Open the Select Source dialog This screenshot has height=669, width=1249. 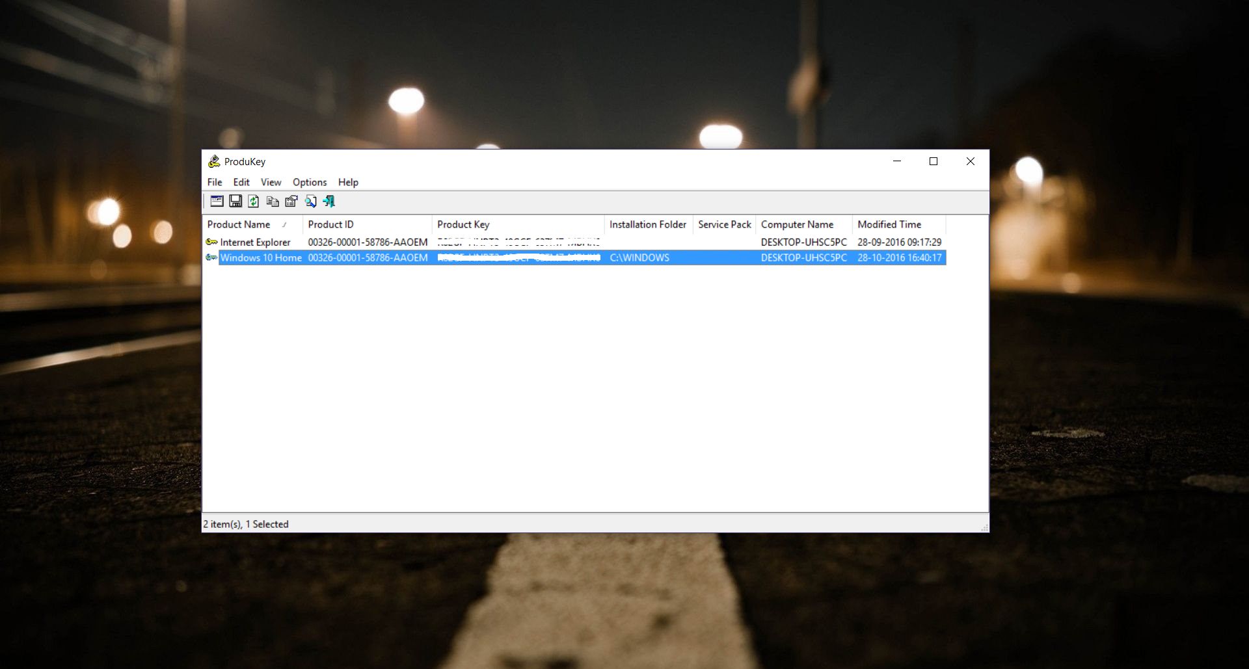pos(217,202)
